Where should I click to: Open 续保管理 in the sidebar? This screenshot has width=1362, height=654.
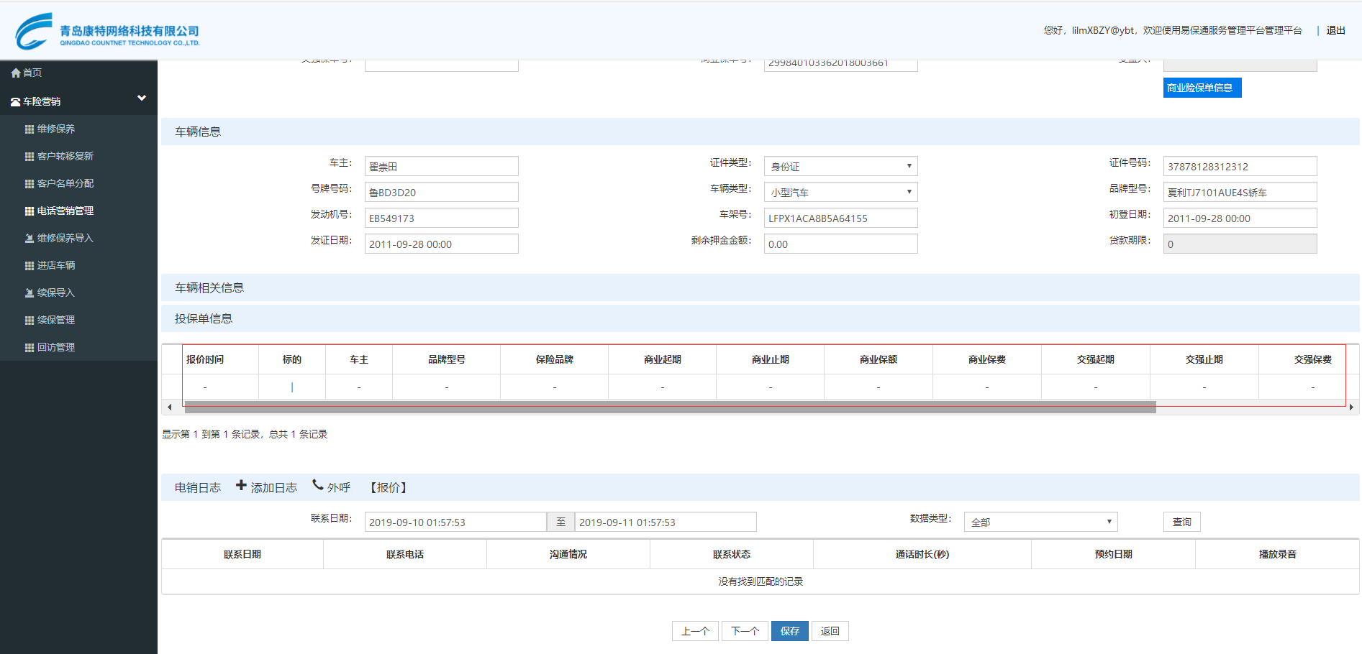pyautogui.click(x=55, y=320)
